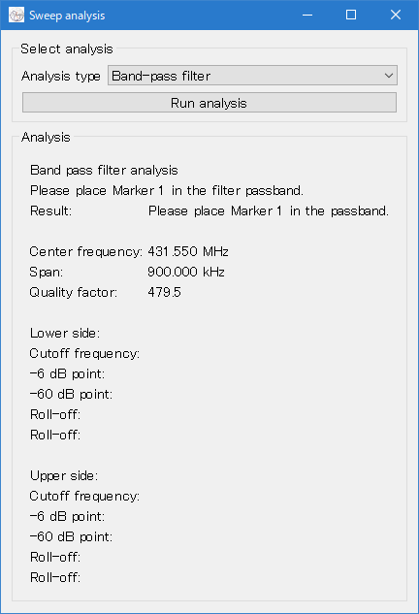Click the Sweep analysis app icon
This screenshot has width=419, height=614.
16,16
